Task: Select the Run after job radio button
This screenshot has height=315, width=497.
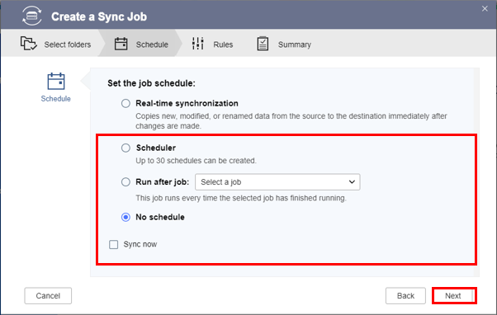Action: [125, 182]
